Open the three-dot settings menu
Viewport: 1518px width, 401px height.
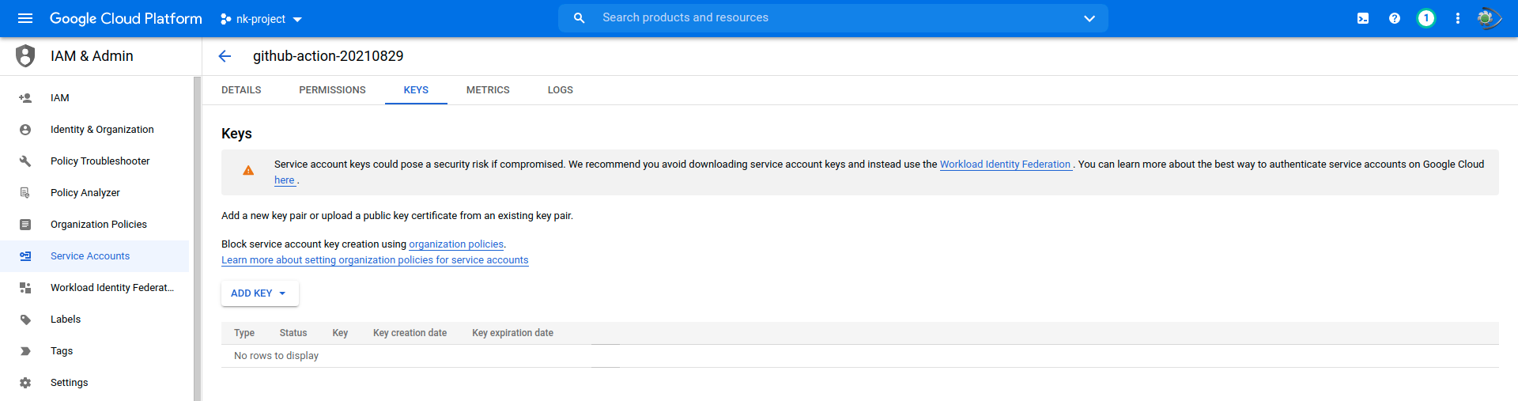1458,18
